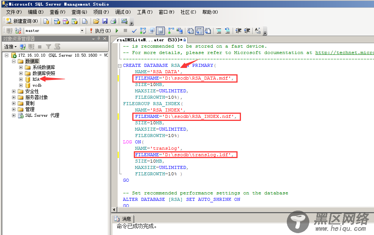This screenshot has width=374, height=235.
Task: Click the Connect query toolbar icon
Action: pos(9,31)
